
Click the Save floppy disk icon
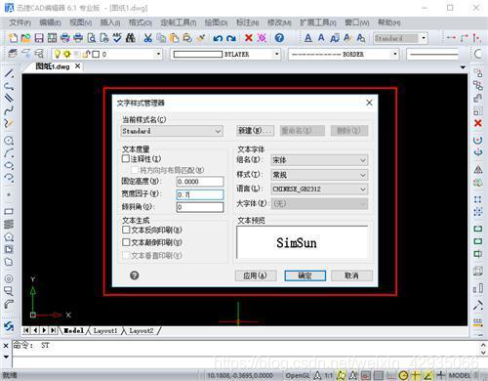[39, 38]
